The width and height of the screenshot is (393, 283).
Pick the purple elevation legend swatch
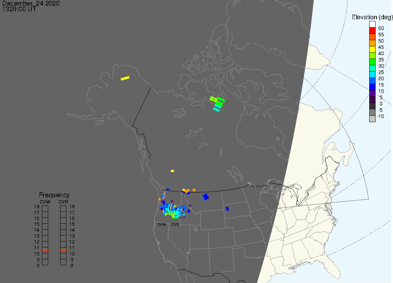point(372,93)
